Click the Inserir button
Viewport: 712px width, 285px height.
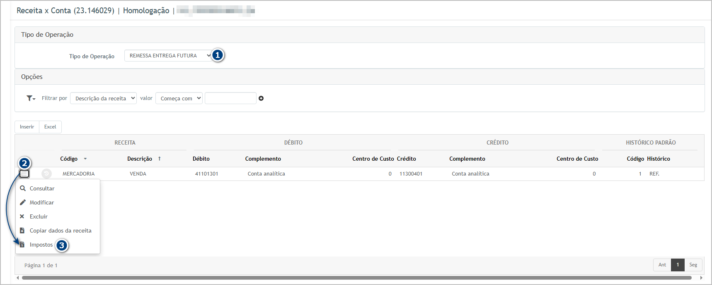point(27,127)
